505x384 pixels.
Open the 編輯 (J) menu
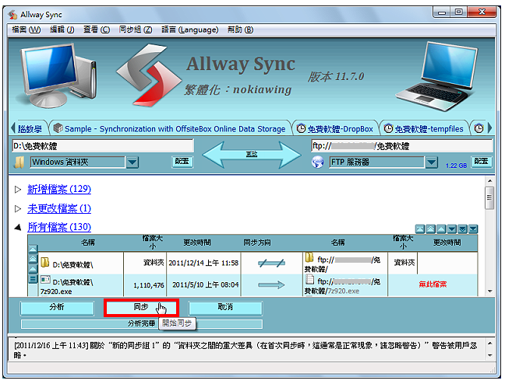click(62, 30)
